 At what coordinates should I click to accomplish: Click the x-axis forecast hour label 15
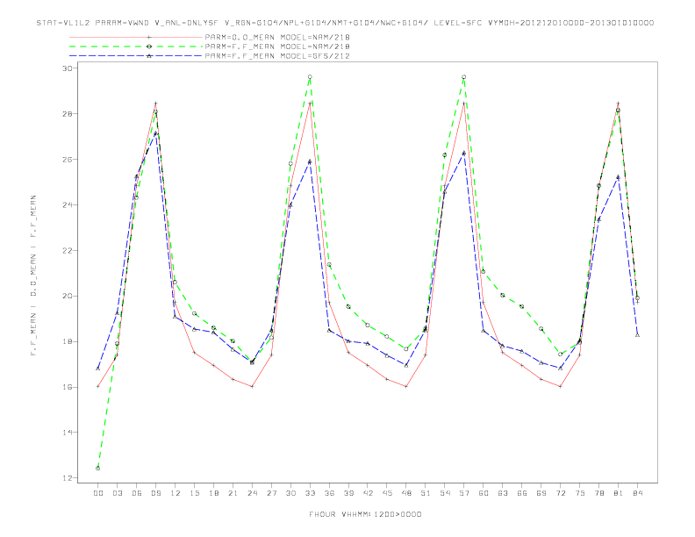(194, 493)
